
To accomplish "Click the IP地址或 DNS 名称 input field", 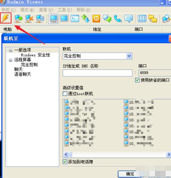I will [97, 73].
